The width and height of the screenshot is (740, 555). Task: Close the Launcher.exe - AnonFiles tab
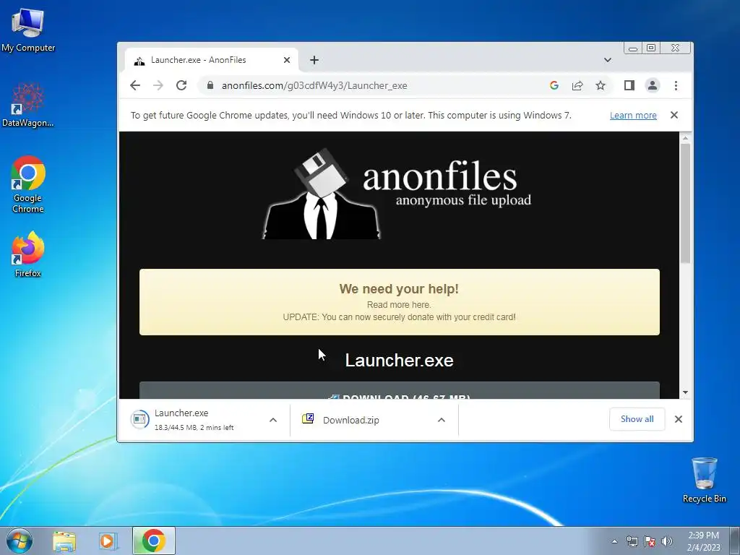point(286,60)
